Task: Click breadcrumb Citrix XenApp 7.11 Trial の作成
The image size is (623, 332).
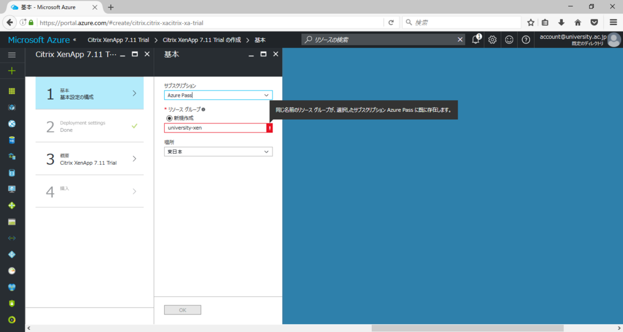Action: [202, 40]
